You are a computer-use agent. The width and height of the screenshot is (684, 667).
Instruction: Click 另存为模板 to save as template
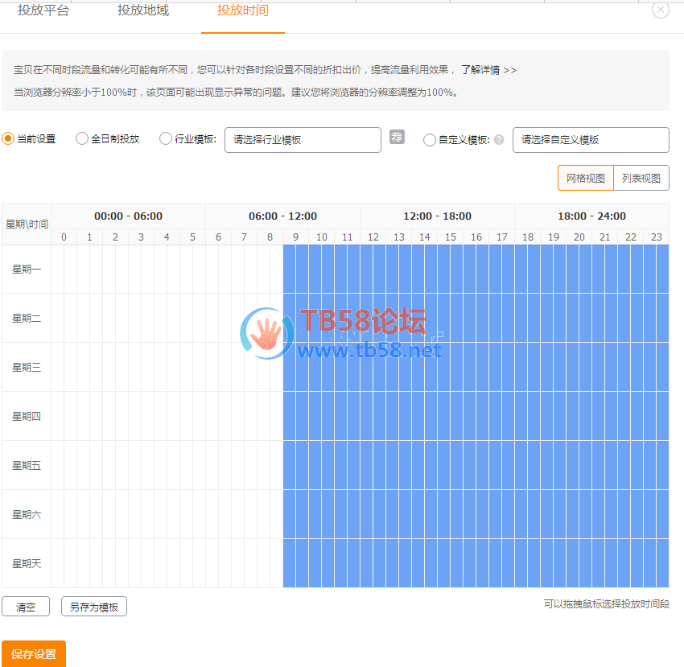click(94, 607)
